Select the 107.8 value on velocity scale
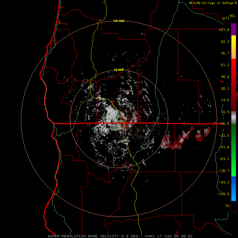238x238 pixels. [x=224, y=30]
